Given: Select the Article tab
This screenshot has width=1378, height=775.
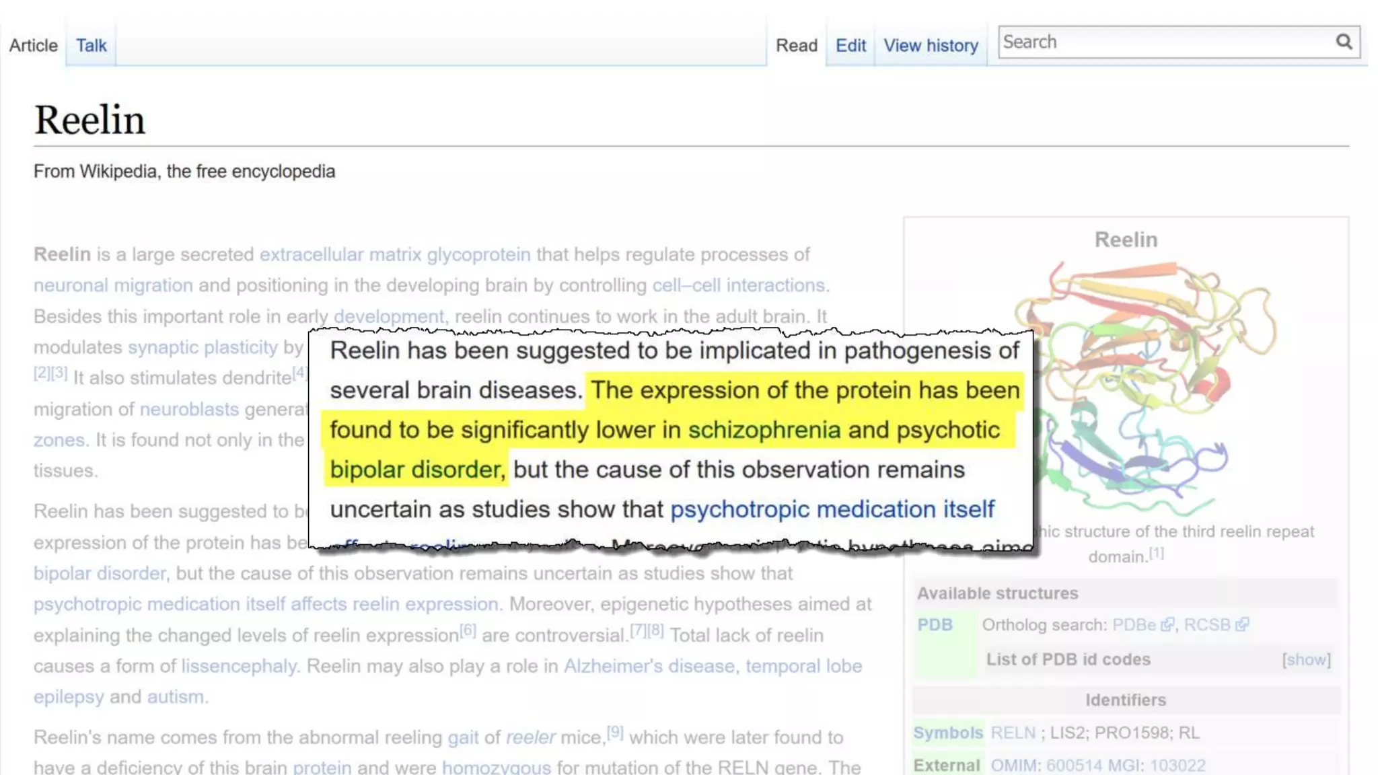Looking at the screenshot, I should point(33,45).
